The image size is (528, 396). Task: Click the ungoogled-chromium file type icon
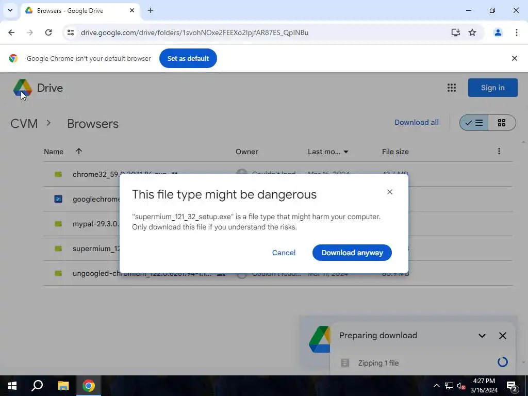tap(58, 273)
